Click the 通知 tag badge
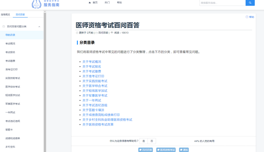This screenshot has height=152, width=264. click(x=184, y=150)
